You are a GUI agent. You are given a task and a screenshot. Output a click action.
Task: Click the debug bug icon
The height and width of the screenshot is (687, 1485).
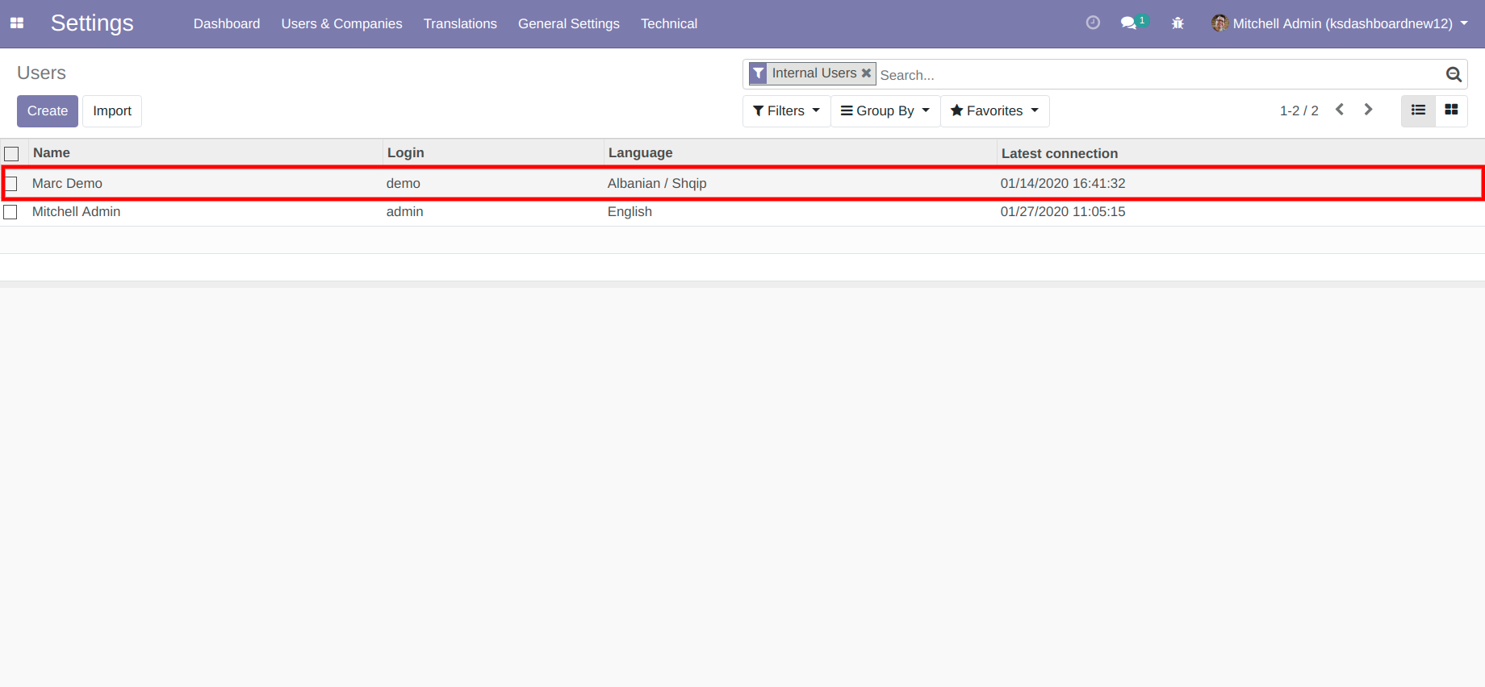click(1178, 23)
